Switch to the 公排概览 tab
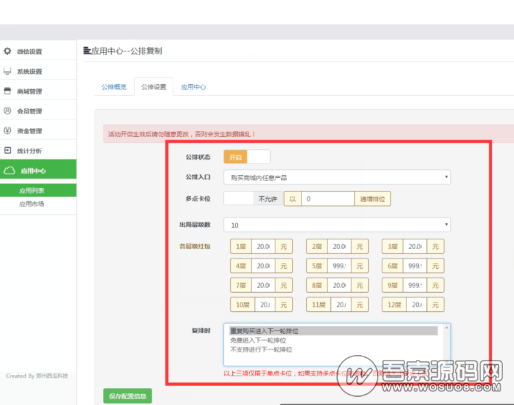514x405 pixels. 114,87
